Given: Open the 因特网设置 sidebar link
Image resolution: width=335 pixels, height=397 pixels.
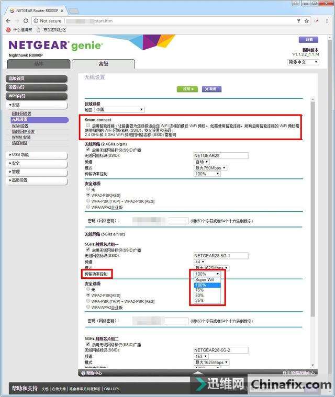Looking at the screenshot, I should click(x=21, y=114).
